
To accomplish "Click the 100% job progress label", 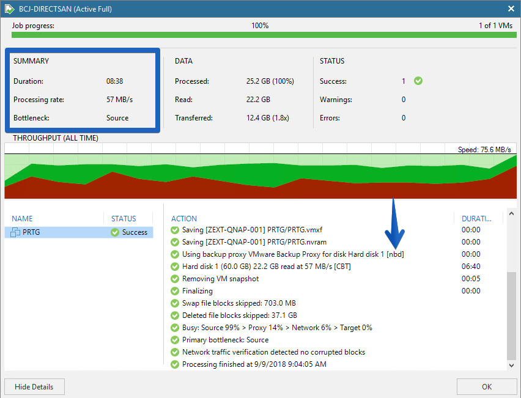I will point(260,26).
